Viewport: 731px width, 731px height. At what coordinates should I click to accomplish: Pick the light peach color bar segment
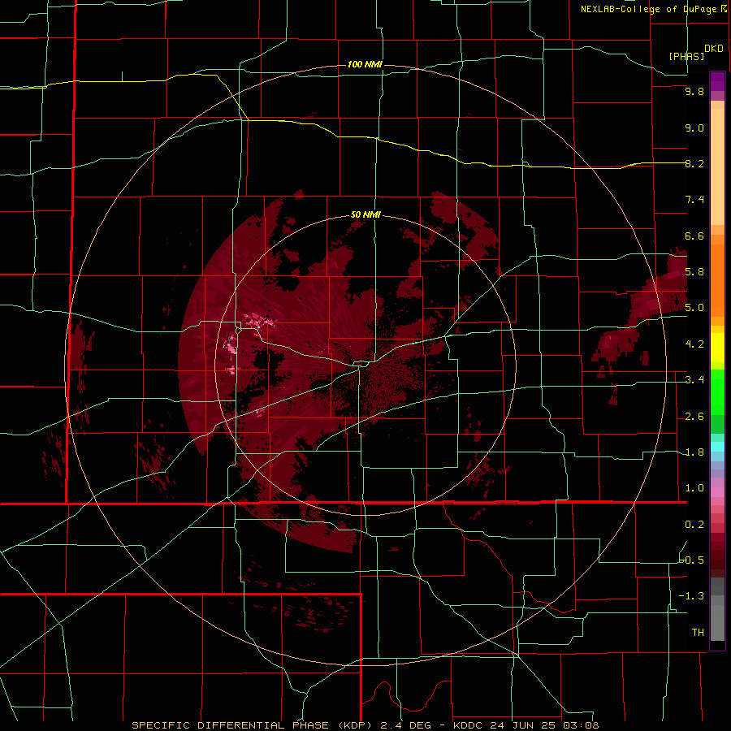(717, 167)
